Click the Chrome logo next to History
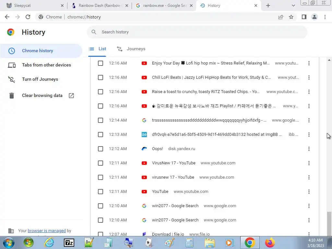This screenshot has height=249, width=332. [11, 32]
